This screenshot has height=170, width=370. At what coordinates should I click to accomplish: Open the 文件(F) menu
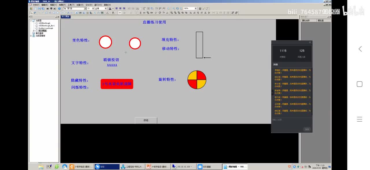(x=36, y=5)
